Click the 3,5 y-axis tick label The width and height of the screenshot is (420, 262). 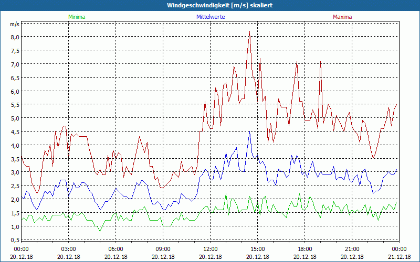[x=15, y=159]
